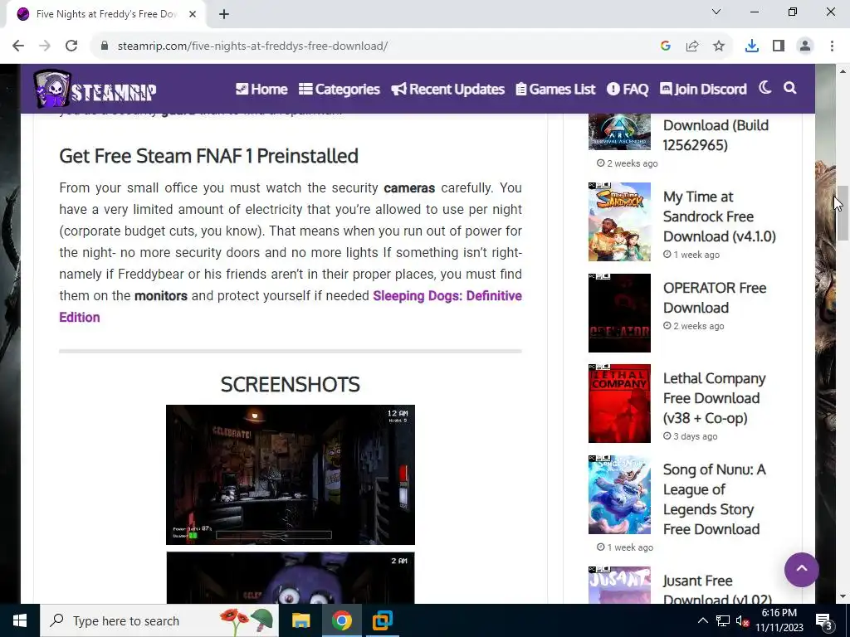
Task: Click the page vertical scrollbar thumb
Action: click(x=842, y=213)
